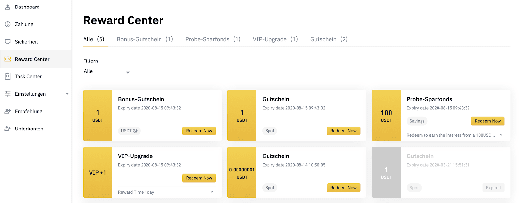Click the Zahlung dollar coin icon

8,24
